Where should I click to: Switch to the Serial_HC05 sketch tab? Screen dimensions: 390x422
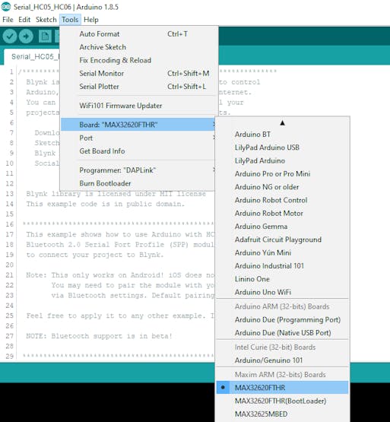tap(33, 57)
